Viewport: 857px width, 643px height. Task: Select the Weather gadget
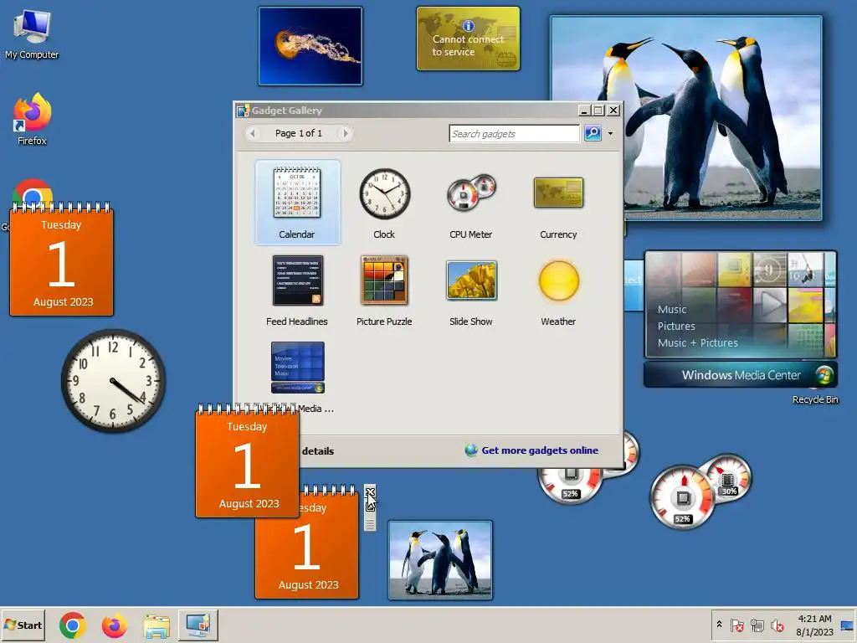(558, 290)
